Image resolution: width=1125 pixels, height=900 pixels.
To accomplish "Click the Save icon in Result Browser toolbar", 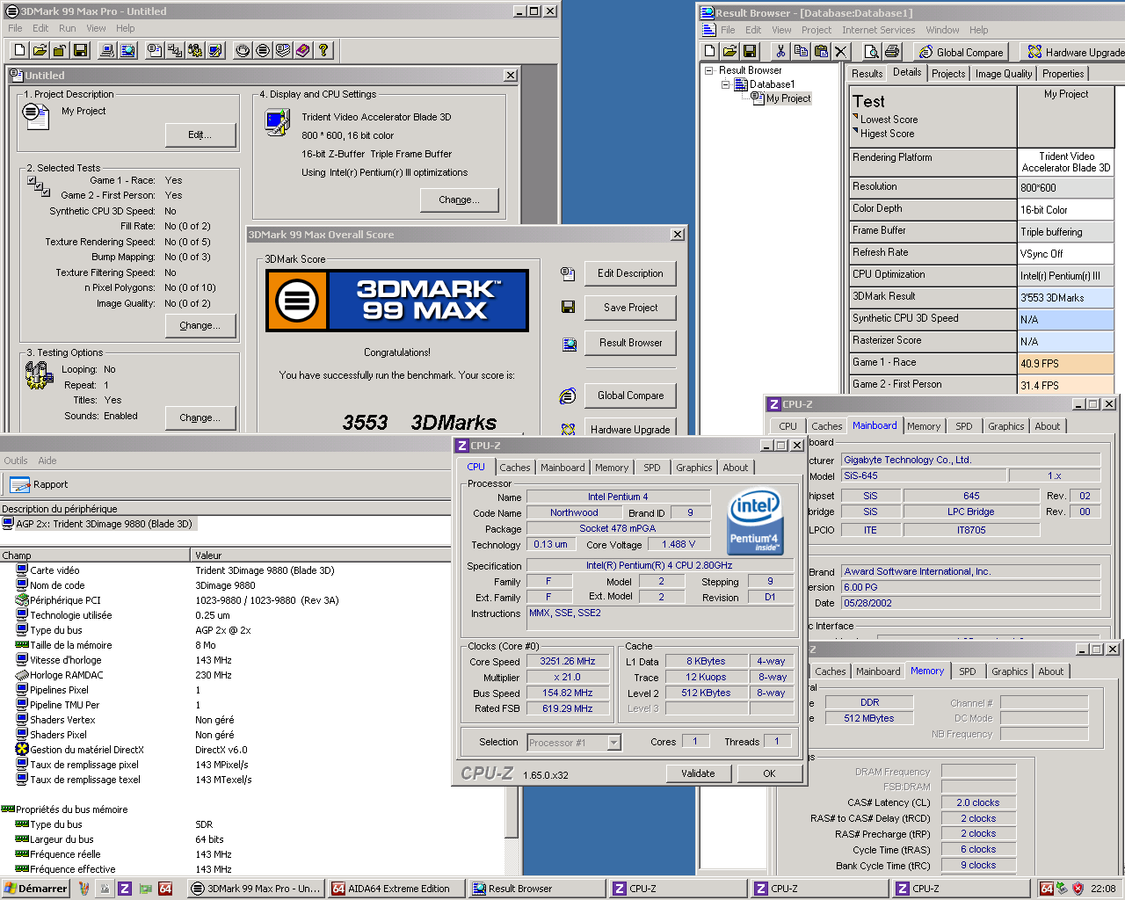I will tap(750, 52).
